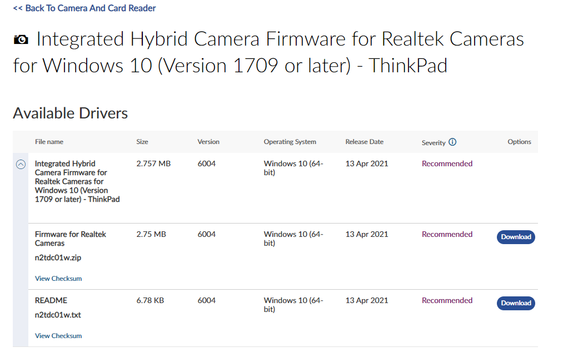Click the File name column header
The image size is (573, 352).
click(49, 142)
